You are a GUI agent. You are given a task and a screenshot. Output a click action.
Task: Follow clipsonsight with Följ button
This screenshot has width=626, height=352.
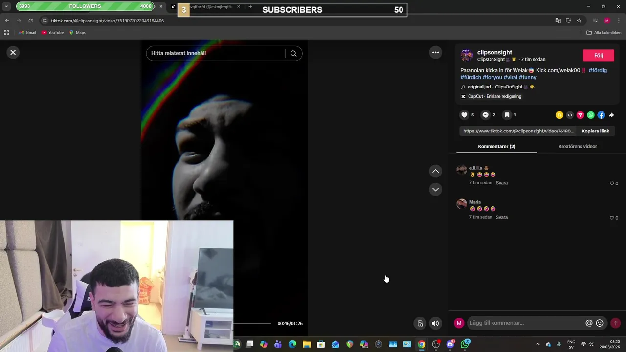point(599,55)
